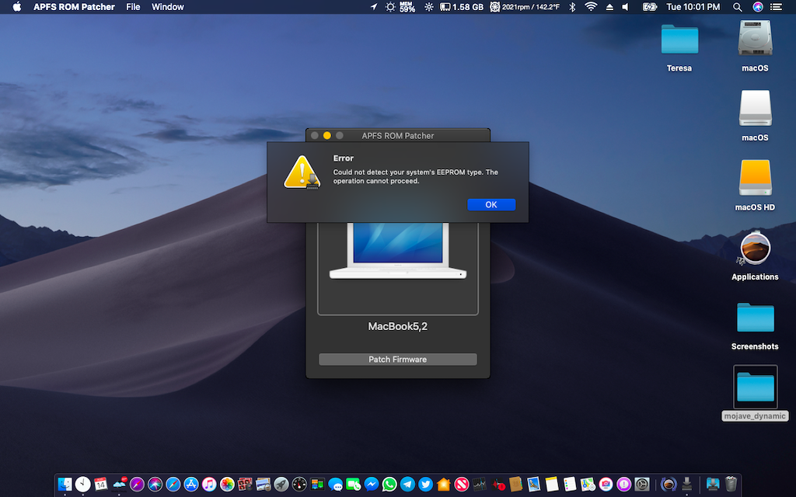Open the Window menu
Image resolution: width=796 pixels, height=497 pixels.
tap(168, 6)
